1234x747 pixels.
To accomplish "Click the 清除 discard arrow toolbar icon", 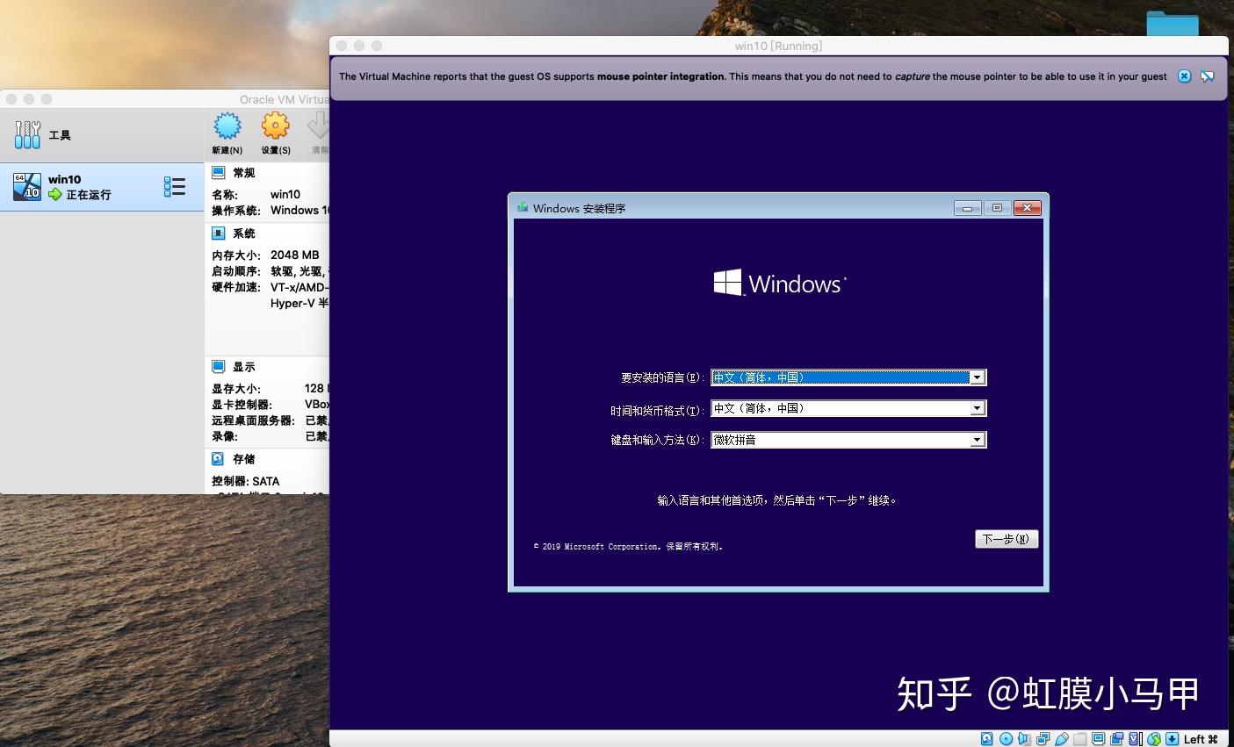I will [x=319, y=126].
